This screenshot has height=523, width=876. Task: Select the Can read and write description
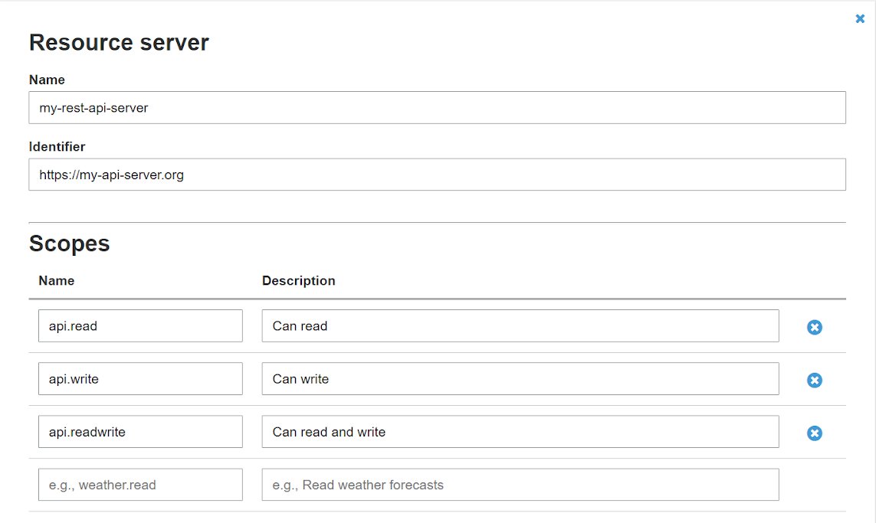520,431
